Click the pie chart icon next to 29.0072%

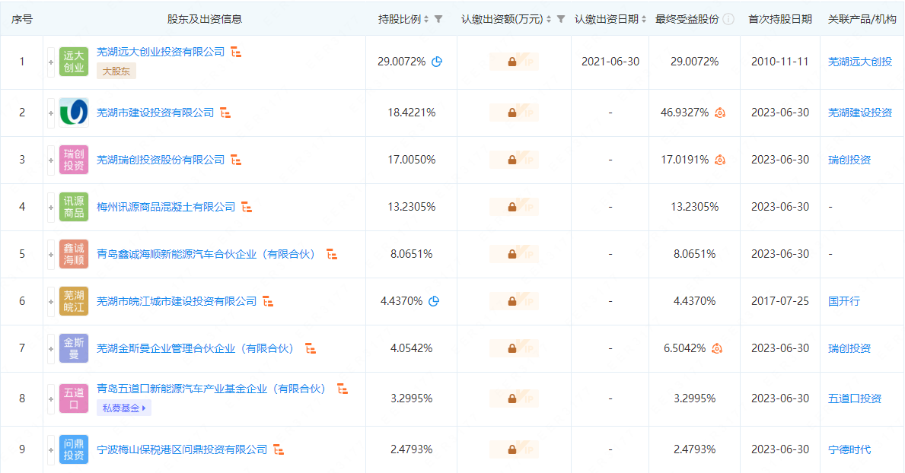(x=435, y=60)
